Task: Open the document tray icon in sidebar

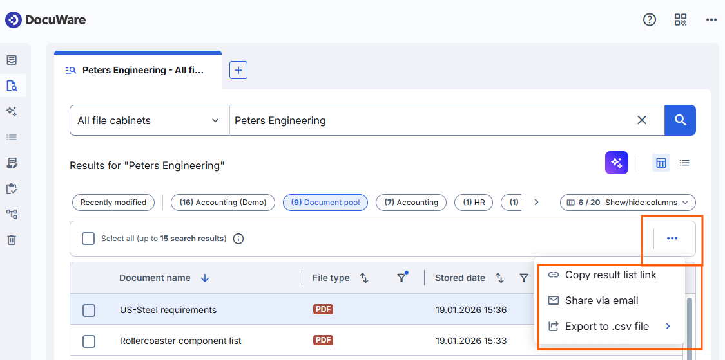Action: 12,60
